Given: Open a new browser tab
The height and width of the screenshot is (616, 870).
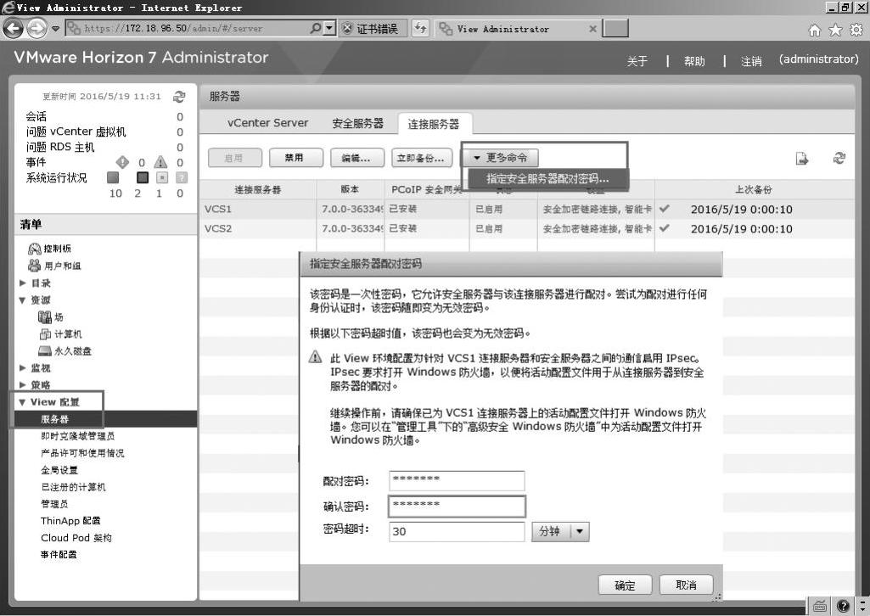Looking at the screenshot, I should 615,28.
